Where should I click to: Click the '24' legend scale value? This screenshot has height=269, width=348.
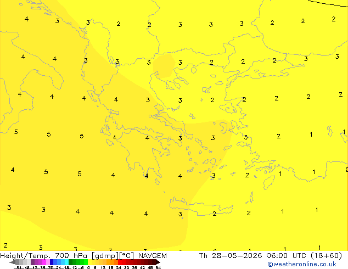click(x=119, y=268)
